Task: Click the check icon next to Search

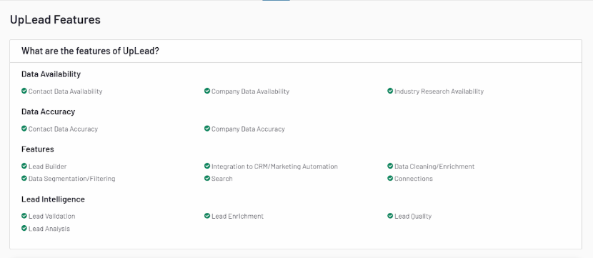Action: pyautogui.click(x=207, y=178)
